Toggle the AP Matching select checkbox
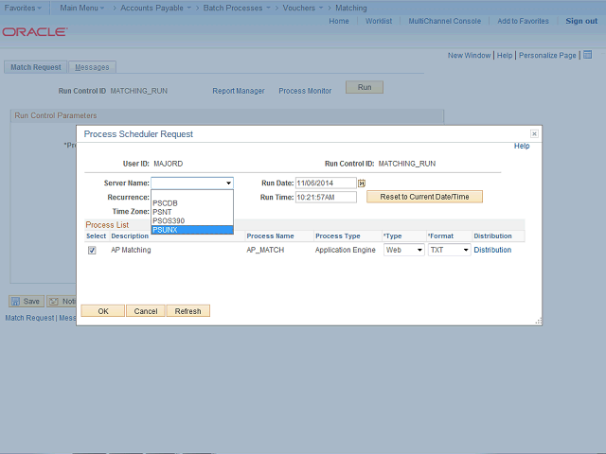Viewport: 606px width, 454px height. click(x=92, y=250)
